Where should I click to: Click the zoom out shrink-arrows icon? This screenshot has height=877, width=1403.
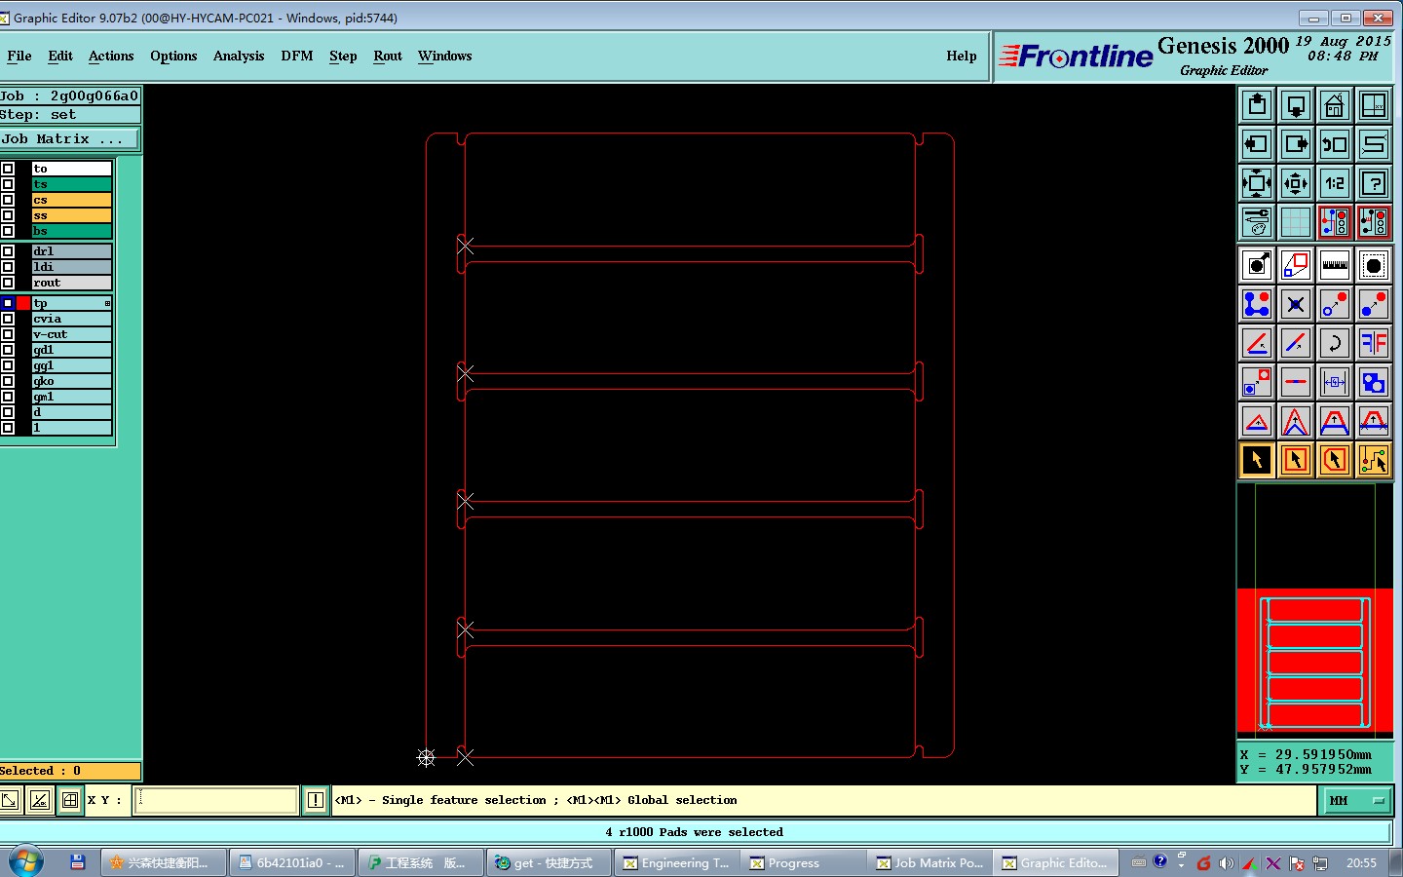tap(1296, 183)
